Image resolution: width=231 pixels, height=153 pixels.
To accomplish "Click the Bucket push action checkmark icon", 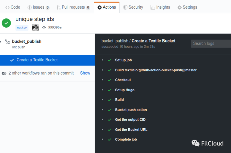I will 109,110.
